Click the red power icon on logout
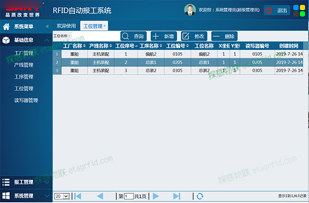The width and height of the screenshot is (309, 203). click(x=269, y=10)
